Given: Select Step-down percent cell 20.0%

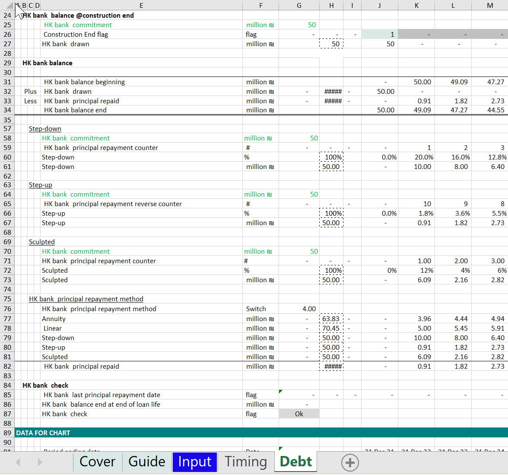Looking at the screenshot, I should tap(416, 157).
